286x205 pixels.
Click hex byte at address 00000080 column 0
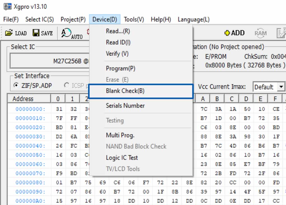59,182
